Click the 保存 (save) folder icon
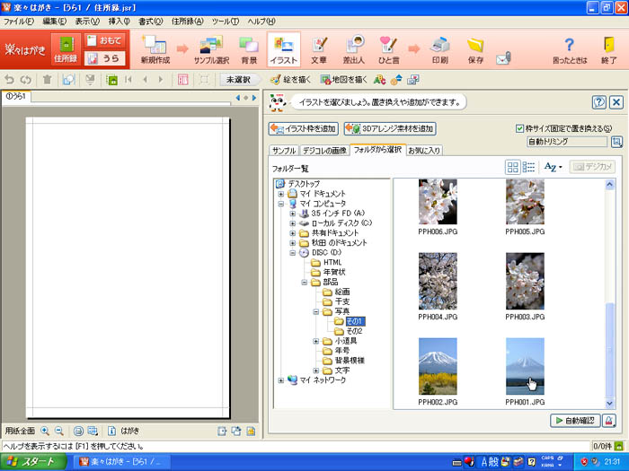This screenshot has width=629, height=471. pos(476,48)
